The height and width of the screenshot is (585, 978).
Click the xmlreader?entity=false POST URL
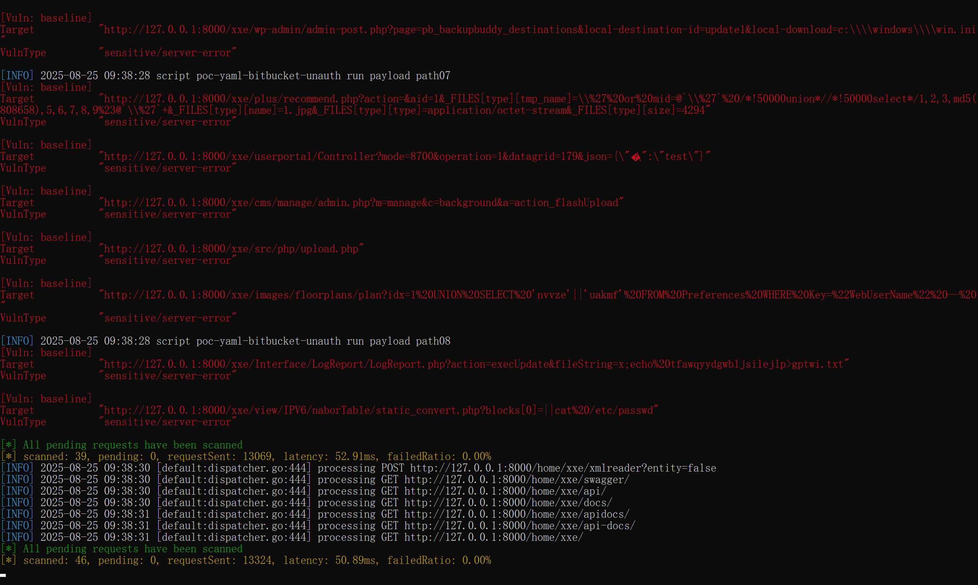pos(562,468)
